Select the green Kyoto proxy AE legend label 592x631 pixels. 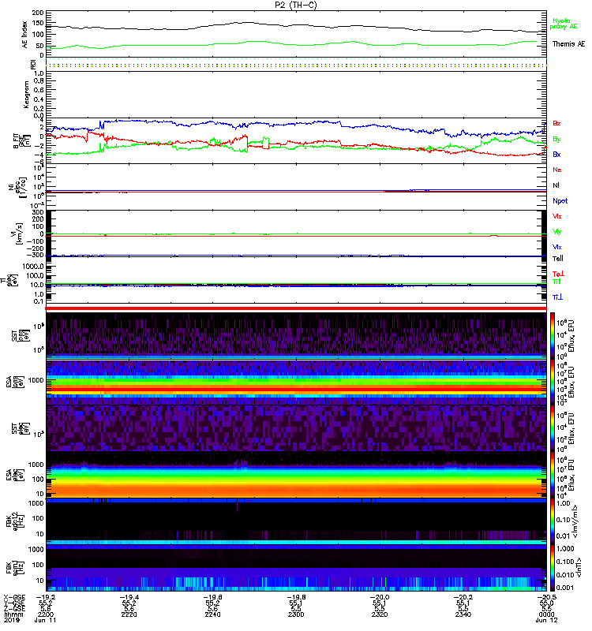click(564, 24)
